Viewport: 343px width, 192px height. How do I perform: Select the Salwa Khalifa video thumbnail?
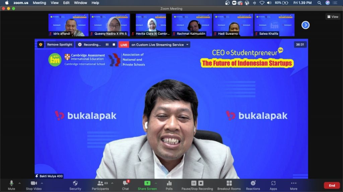pyautogui.click(x=274, y=25)
